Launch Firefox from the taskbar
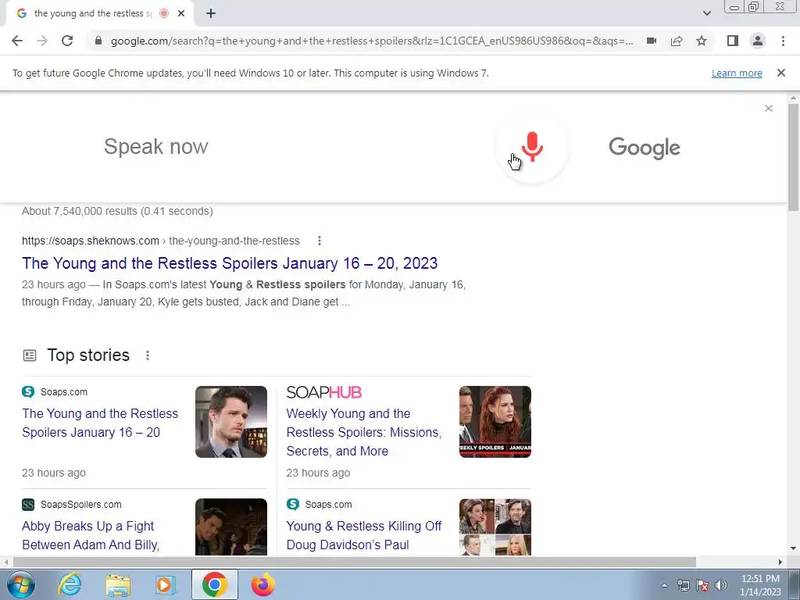Viewport: 800px width, 600px height. (x=263, y=584)
